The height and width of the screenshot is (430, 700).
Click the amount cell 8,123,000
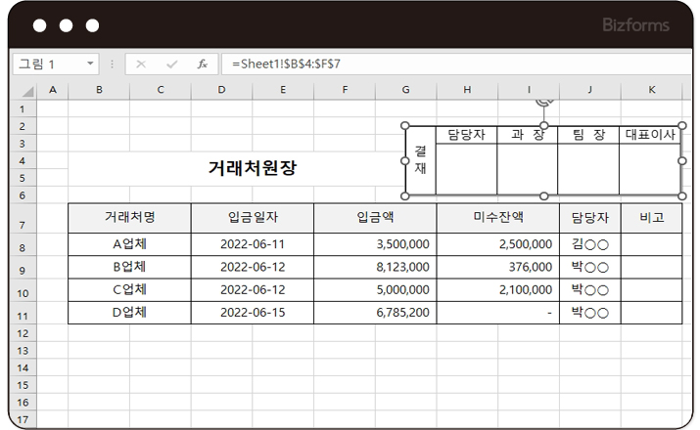coord(375,267)
